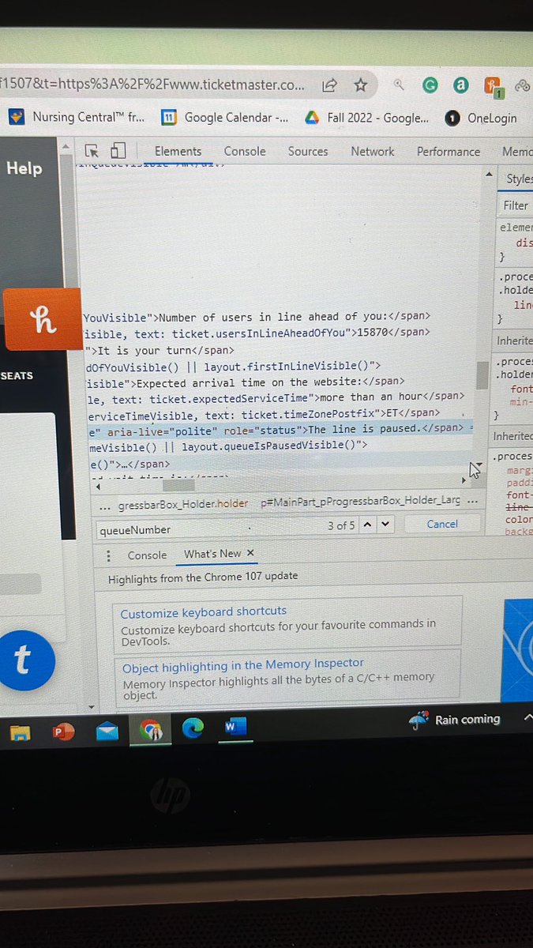Screen dimensions: 533x948
Task: Click the Elements panel vertical scrollbar thumb
Action: [483, 375]
